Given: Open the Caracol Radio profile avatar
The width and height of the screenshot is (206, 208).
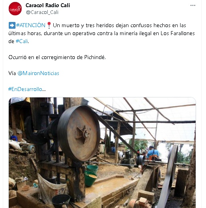Looking at the screenshot, I should 15,9.
